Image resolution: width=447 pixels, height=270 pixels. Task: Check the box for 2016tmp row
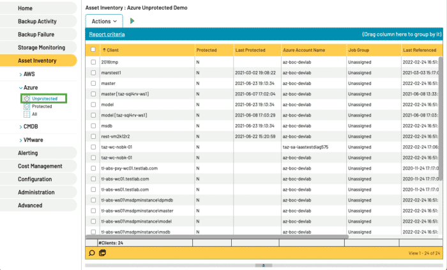(x=93, y=62)
